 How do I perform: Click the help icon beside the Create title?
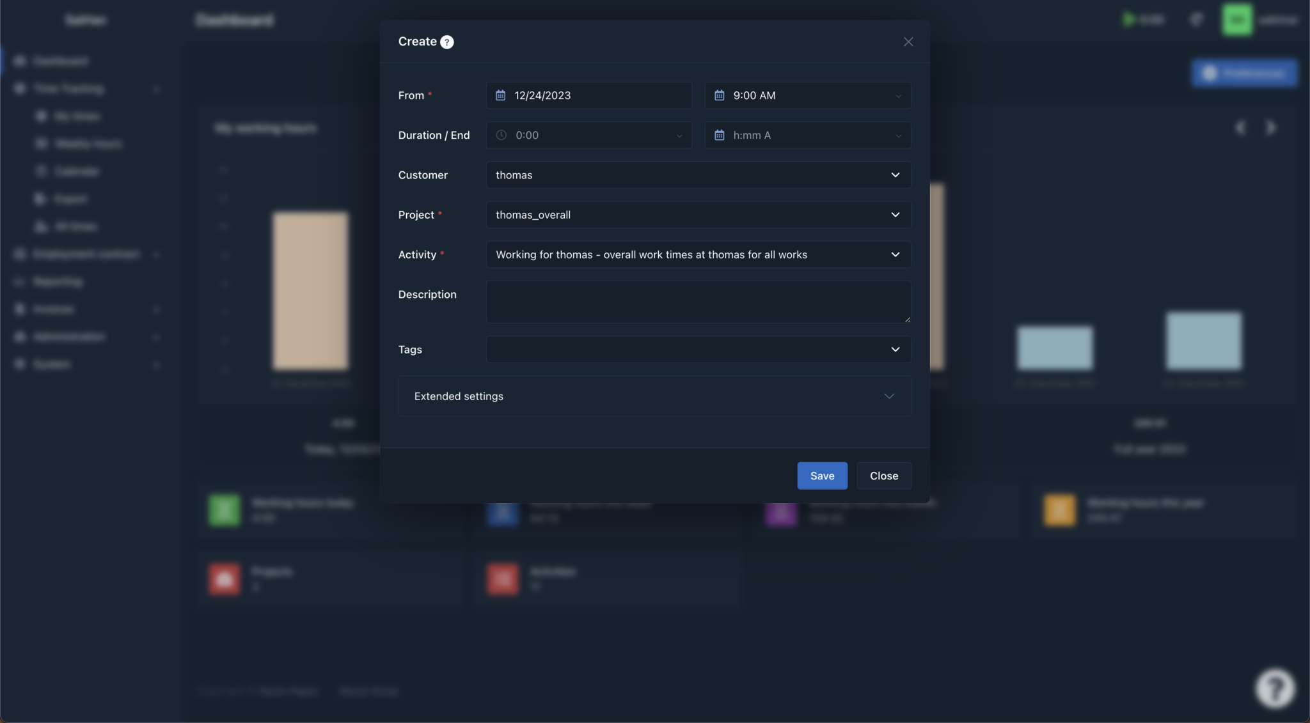pos(445,42)
